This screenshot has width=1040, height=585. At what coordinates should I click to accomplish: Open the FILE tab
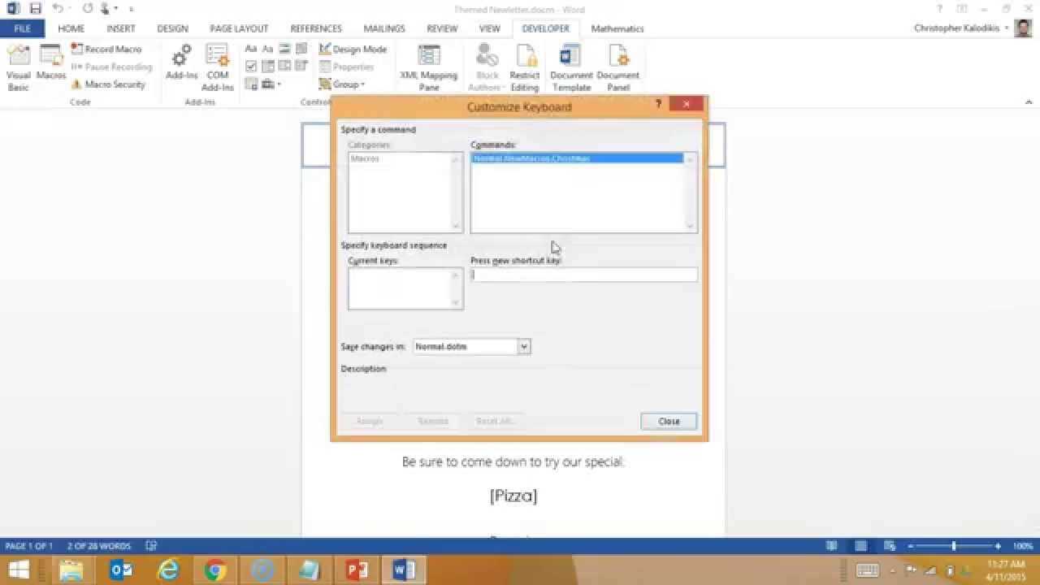point(22,28)
